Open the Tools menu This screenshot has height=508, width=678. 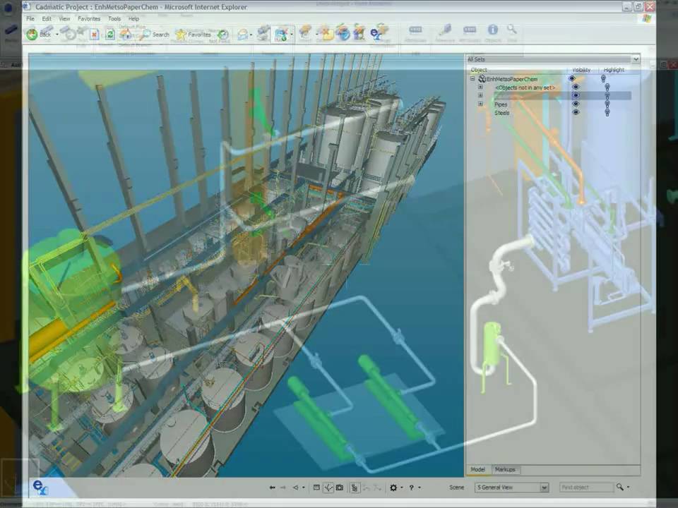click(x=114, y=18)
